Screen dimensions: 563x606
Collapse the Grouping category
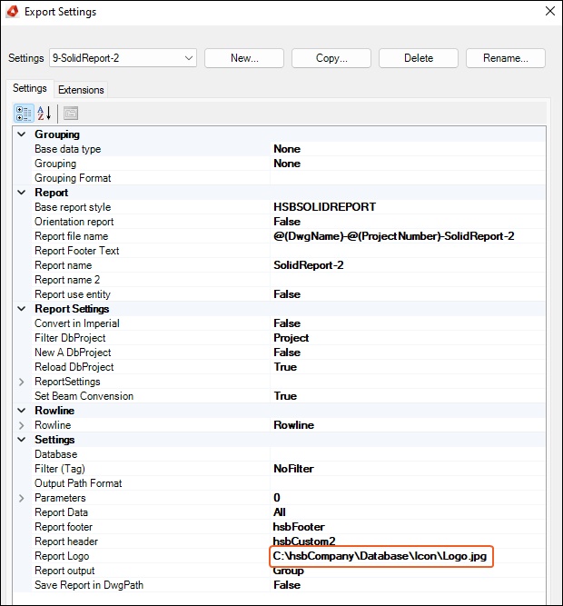[x=22, y=134]
